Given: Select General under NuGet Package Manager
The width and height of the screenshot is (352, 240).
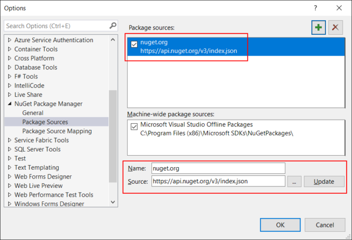Looking at the screenshot, I should [x=33, y=113].
